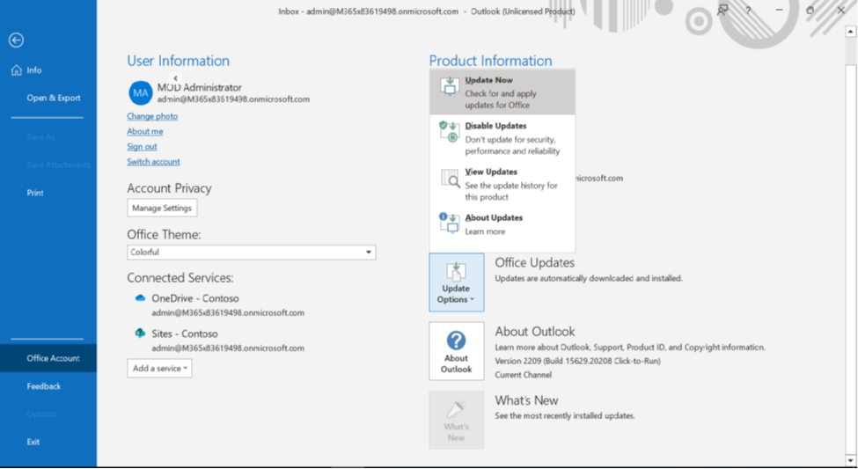The image size is (858, 469).
Task: Minimize the Outlook window
Action: (x=779, y=11)
